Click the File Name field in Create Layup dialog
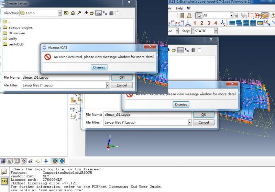Screen dimensions: 275x192 coord(66,77)
